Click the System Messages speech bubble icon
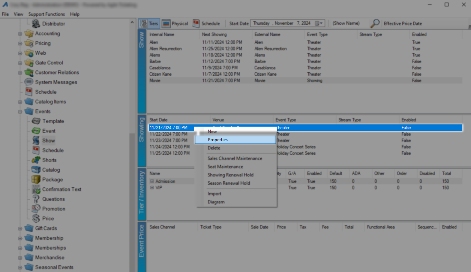Image resolution: width=471 pixels, height=272 pixels. 29,82
